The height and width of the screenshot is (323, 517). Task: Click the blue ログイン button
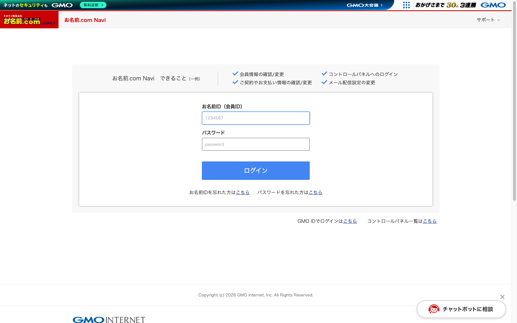pos(256,170)
